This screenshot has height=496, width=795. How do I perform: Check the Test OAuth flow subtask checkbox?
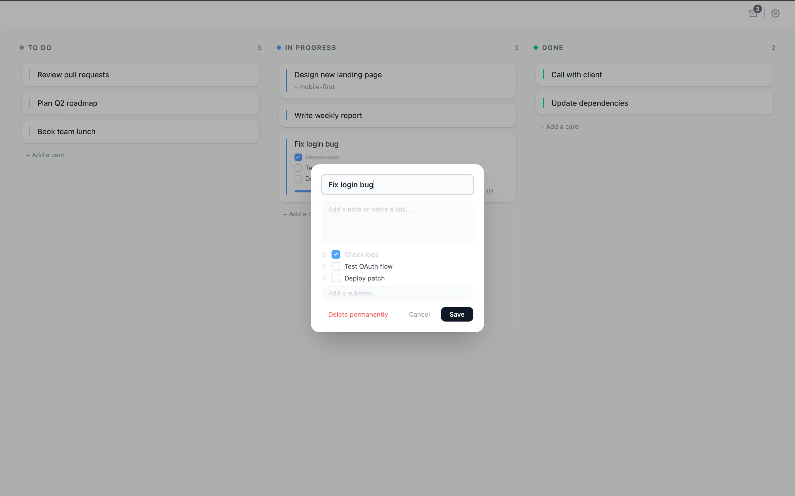[336, 266]
